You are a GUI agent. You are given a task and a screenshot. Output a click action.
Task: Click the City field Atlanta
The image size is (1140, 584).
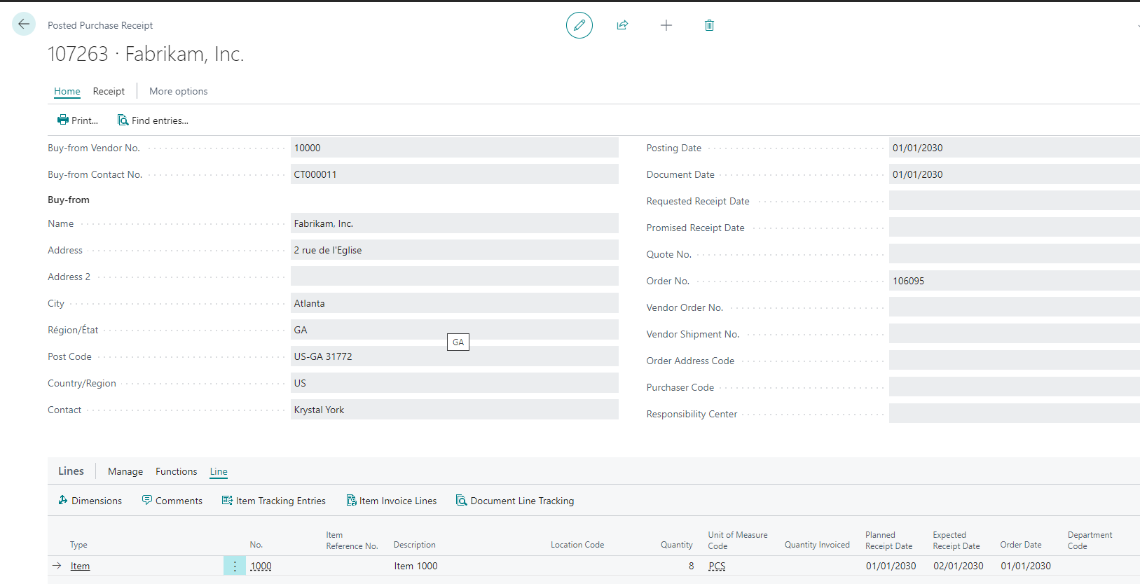point(455,303)
